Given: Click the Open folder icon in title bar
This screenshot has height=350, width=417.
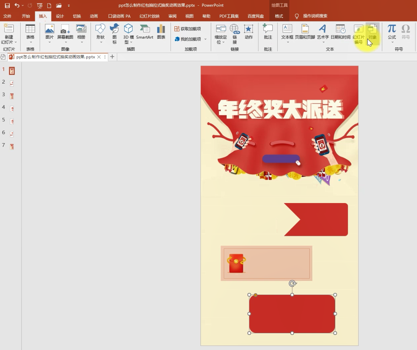Looking at the screenshot, I should tap(59, 5).
